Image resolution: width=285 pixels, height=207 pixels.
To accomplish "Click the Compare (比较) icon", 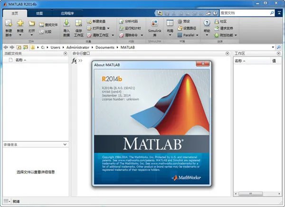I will [41, 32].
